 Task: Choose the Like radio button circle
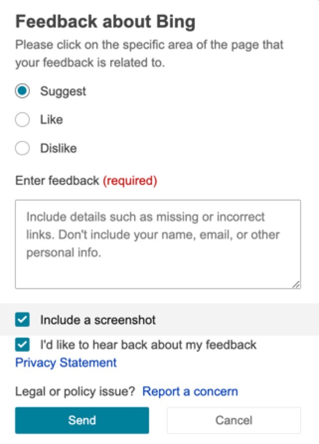tap(23, 120)
